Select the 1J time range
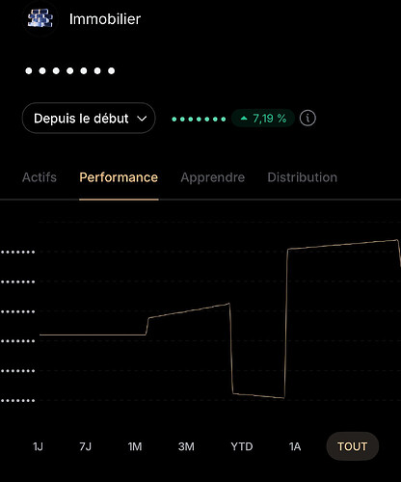 click(x=38, y=446)
